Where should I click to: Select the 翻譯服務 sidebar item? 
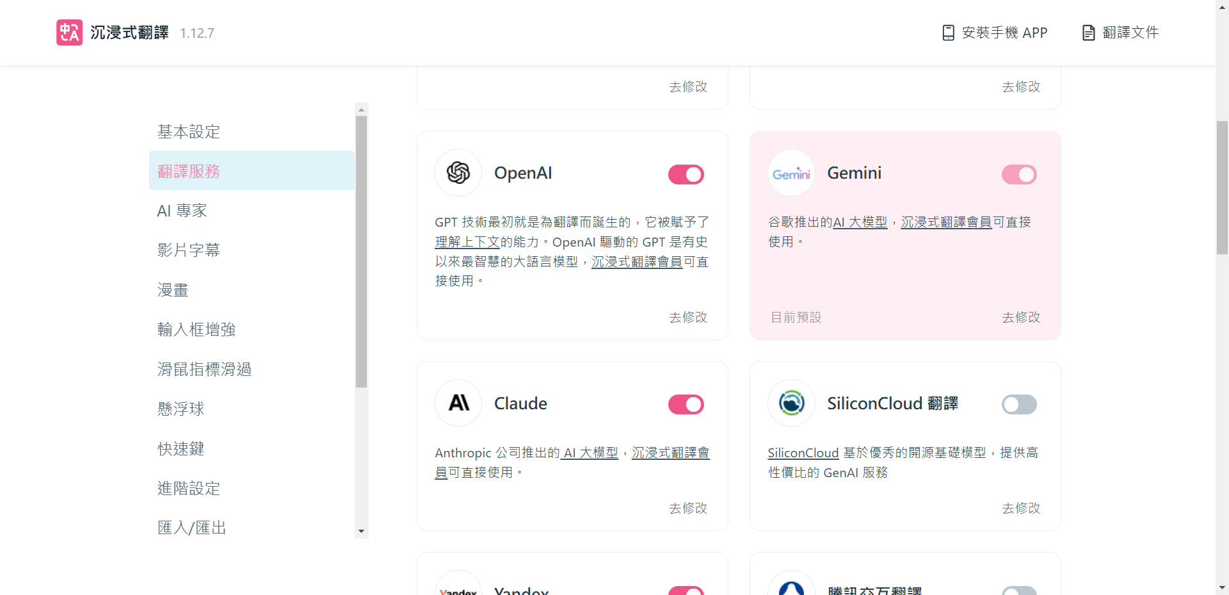pos(252,170)
